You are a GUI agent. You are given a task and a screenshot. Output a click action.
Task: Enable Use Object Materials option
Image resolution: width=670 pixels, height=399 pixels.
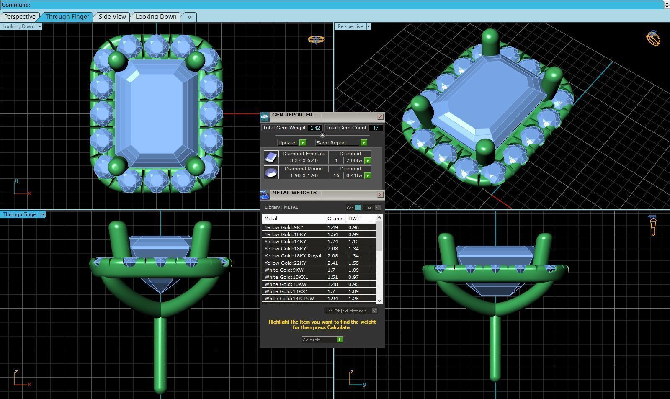point(350,311)
